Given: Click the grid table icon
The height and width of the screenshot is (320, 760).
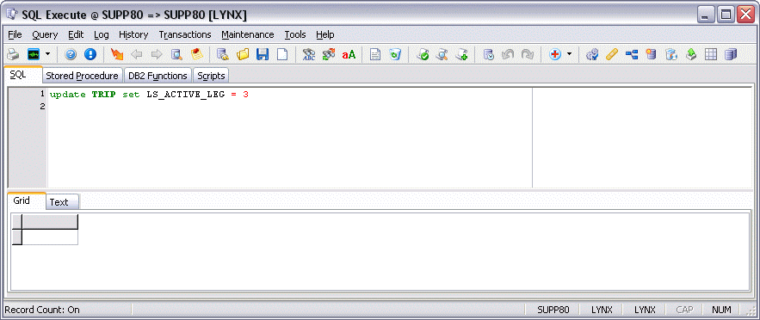Looking at the screenshot, I should 711,55.
